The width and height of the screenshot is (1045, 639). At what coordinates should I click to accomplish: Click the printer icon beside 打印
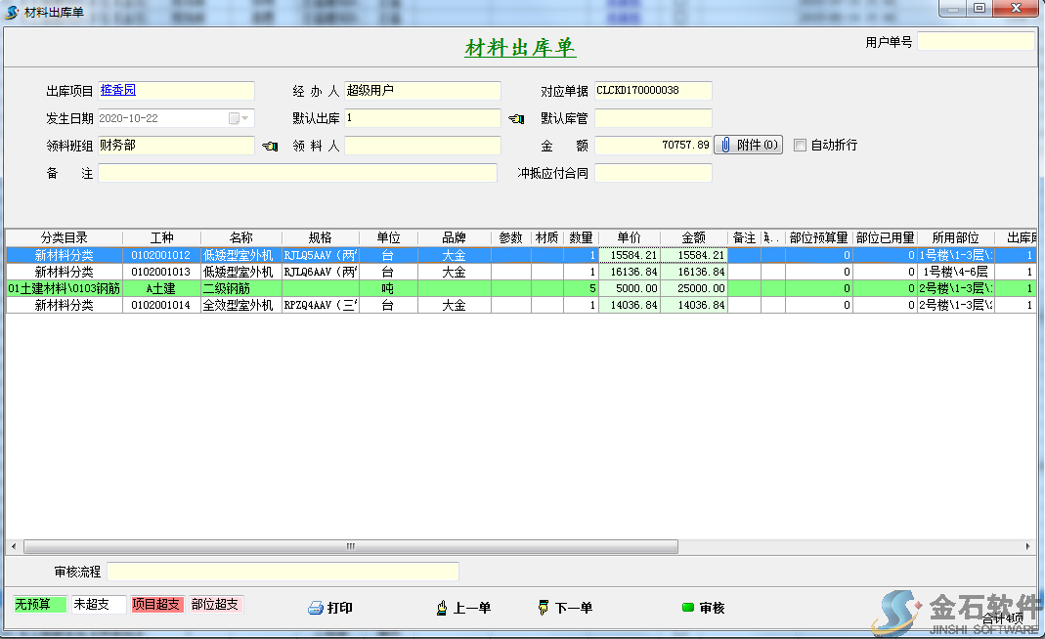click(317, 608)
